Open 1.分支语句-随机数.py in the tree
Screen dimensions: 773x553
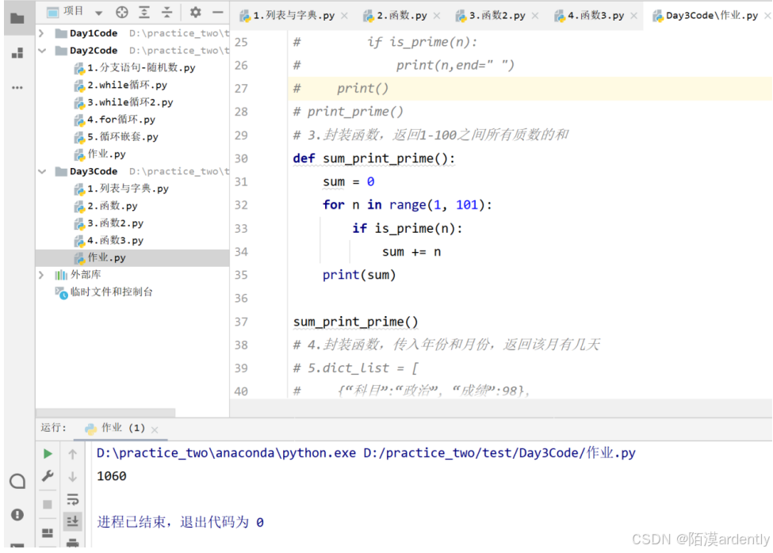point(135,68)
